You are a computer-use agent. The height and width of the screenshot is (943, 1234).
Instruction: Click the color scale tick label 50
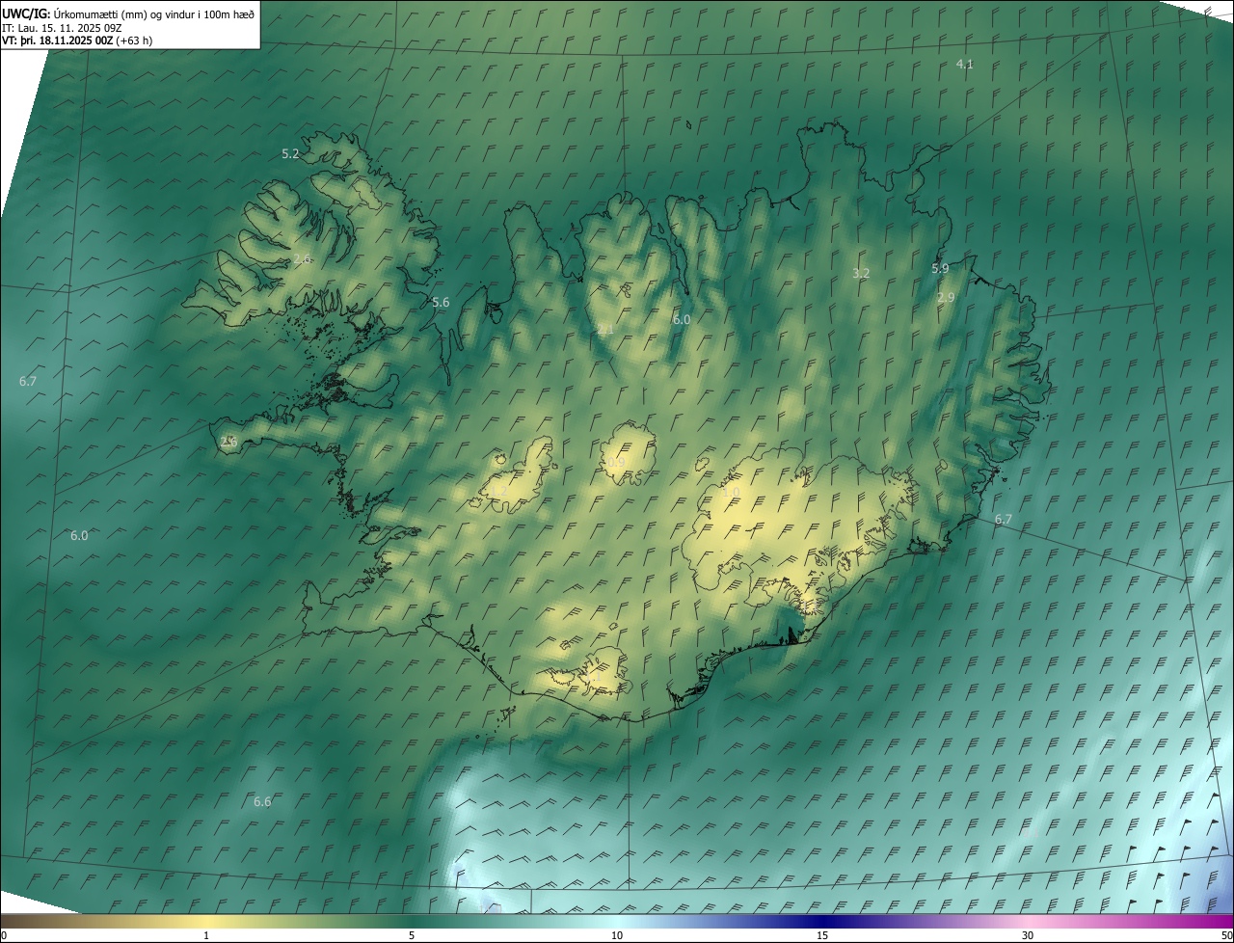point(1226,935)
